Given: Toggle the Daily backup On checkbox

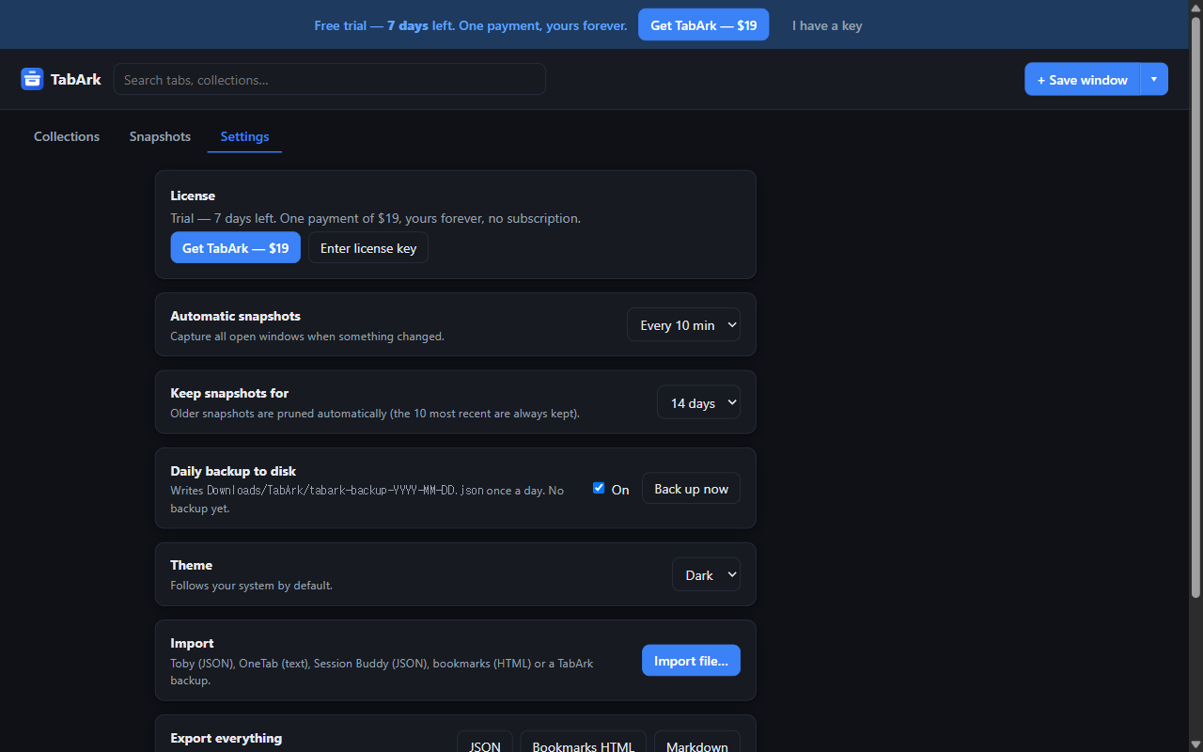Looking at the screenshot, I should [599, 488].
